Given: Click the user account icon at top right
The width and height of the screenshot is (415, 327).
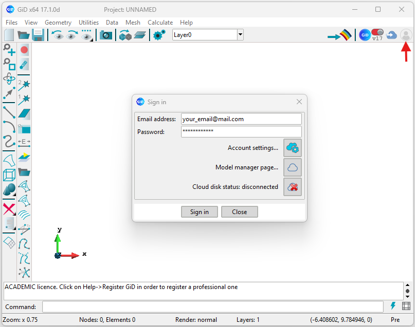Looking at the screenshot, I should [406, 35].
